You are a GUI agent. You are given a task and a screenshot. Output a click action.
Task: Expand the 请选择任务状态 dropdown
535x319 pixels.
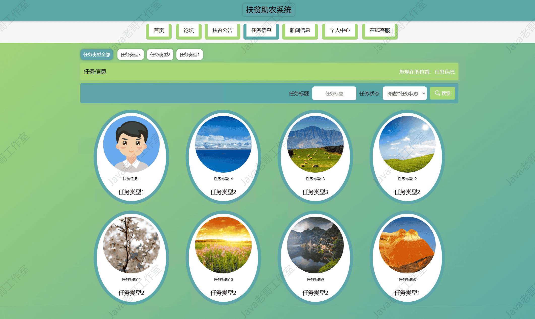pos(404,93)
